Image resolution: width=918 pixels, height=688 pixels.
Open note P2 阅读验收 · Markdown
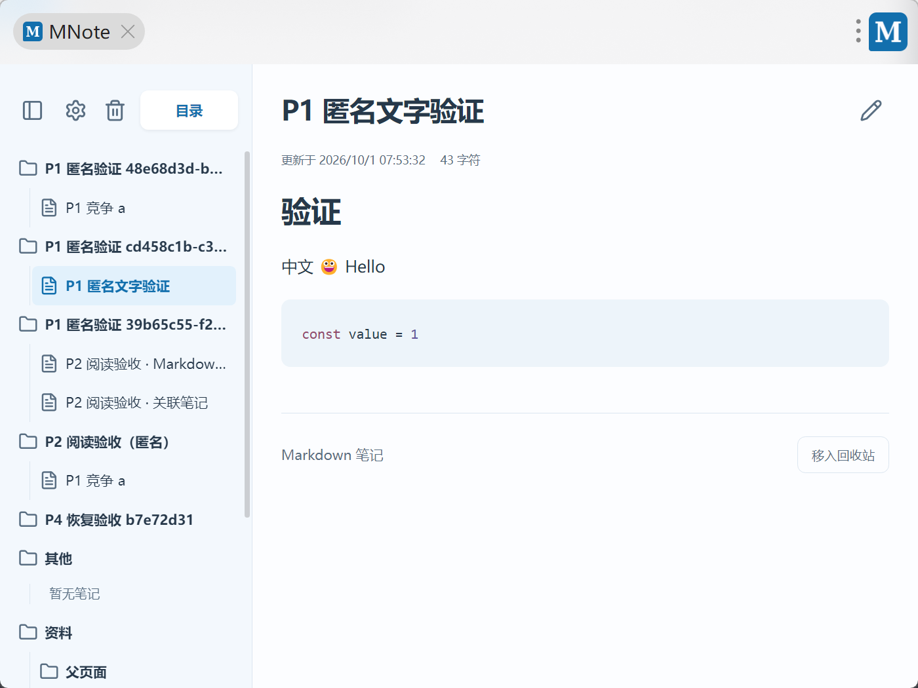[134, 364]
